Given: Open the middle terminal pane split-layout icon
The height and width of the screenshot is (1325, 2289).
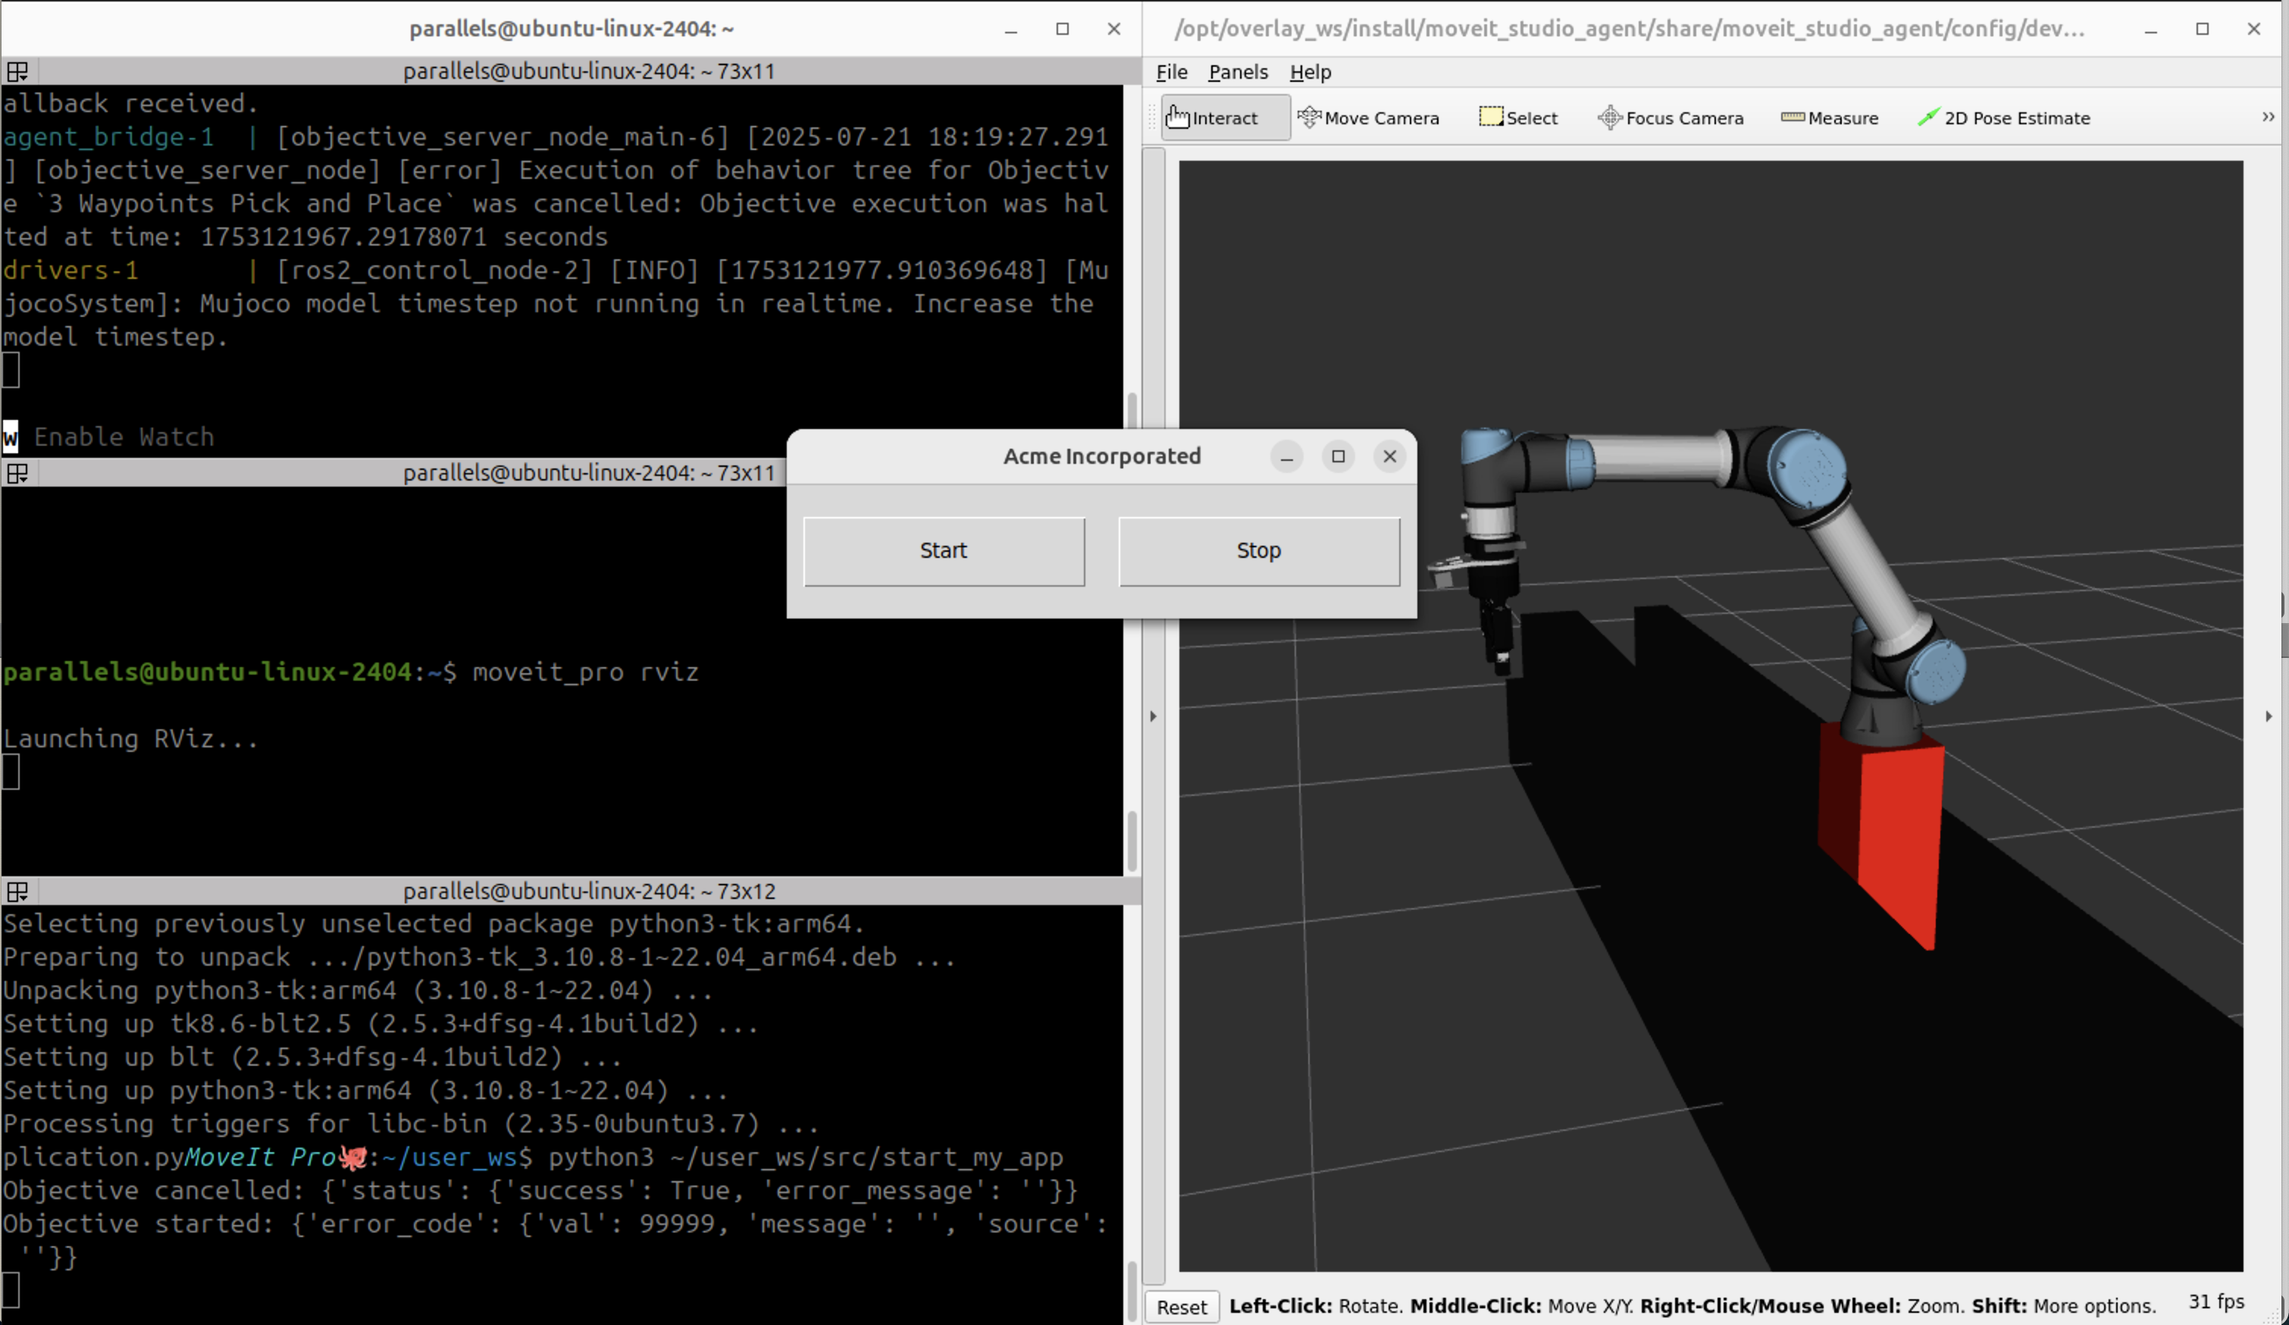Looking at the screenshot, I should coord(17,473).
